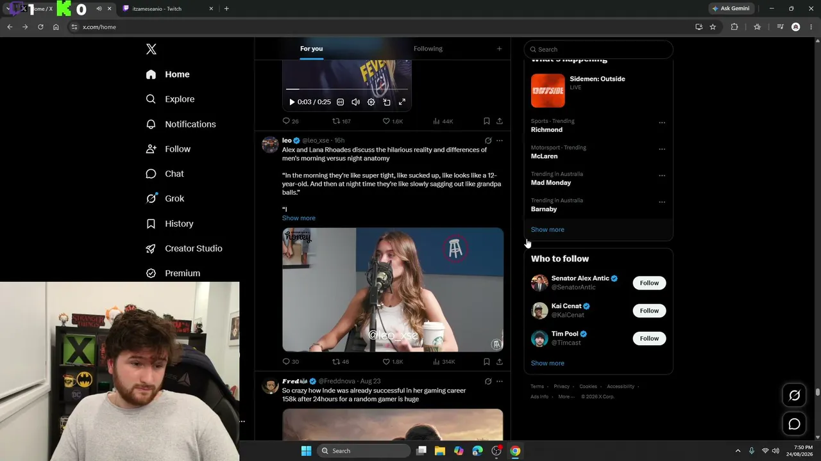Image resolution: width=821 pixels, height=461 pixels.
Task: Open the more menu on Freddnova's post
Action: pyautogui.click(x=500, y=381)
